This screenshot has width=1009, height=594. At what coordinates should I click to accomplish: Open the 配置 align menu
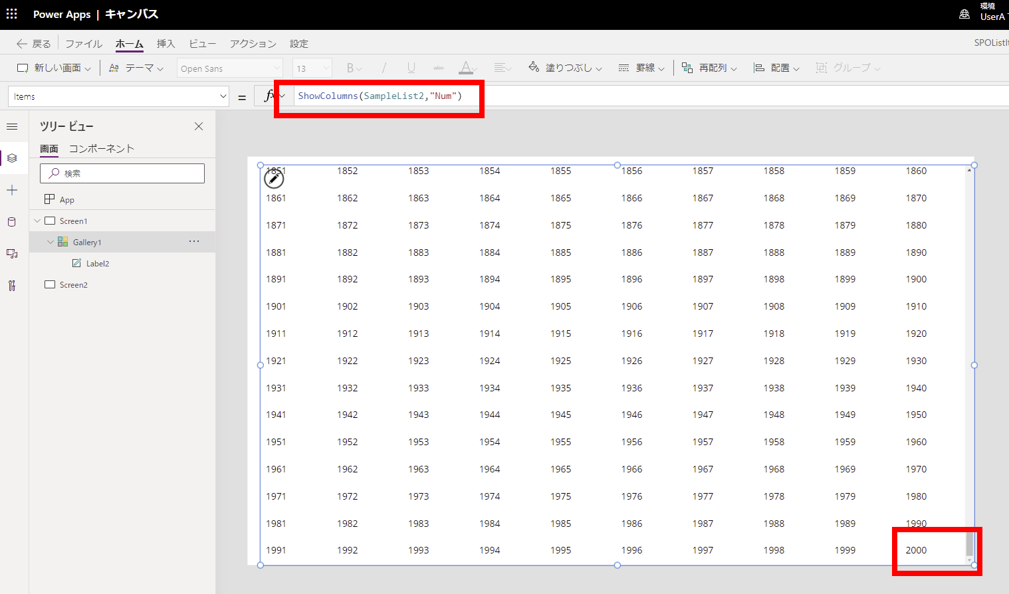(x=776, y=68)
